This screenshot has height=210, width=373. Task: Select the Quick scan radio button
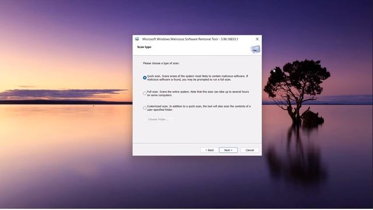pyautogui.click(x=145, y=78)
